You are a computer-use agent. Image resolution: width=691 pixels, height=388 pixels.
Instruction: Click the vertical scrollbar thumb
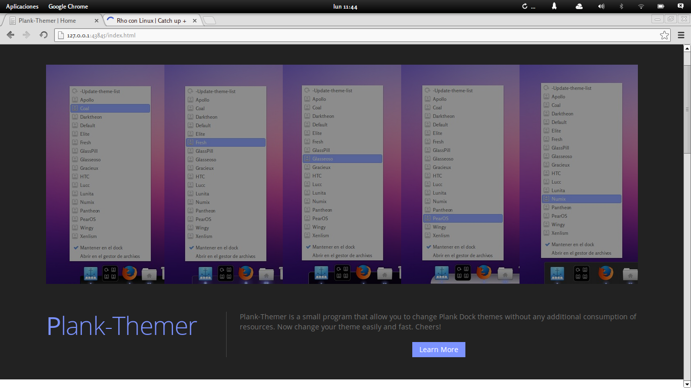687,110
